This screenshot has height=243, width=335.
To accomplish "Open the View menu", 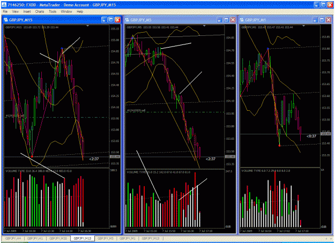I will 15,12.
